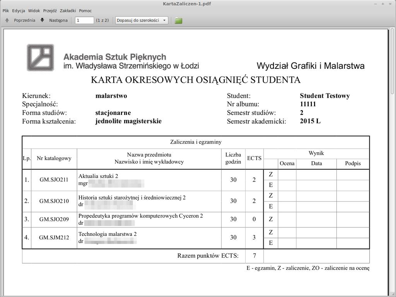Click the vertical scrollbar handle
Image resolution: width=396 pixels, height=297 pixels.
(392, 61)
